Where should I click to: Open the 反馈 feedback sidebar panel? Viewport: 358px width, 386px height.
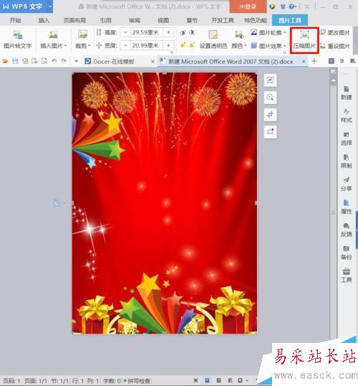(x=347, y=230)
